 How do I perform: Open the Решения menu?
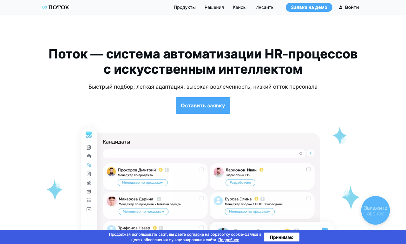pos(214,7)
